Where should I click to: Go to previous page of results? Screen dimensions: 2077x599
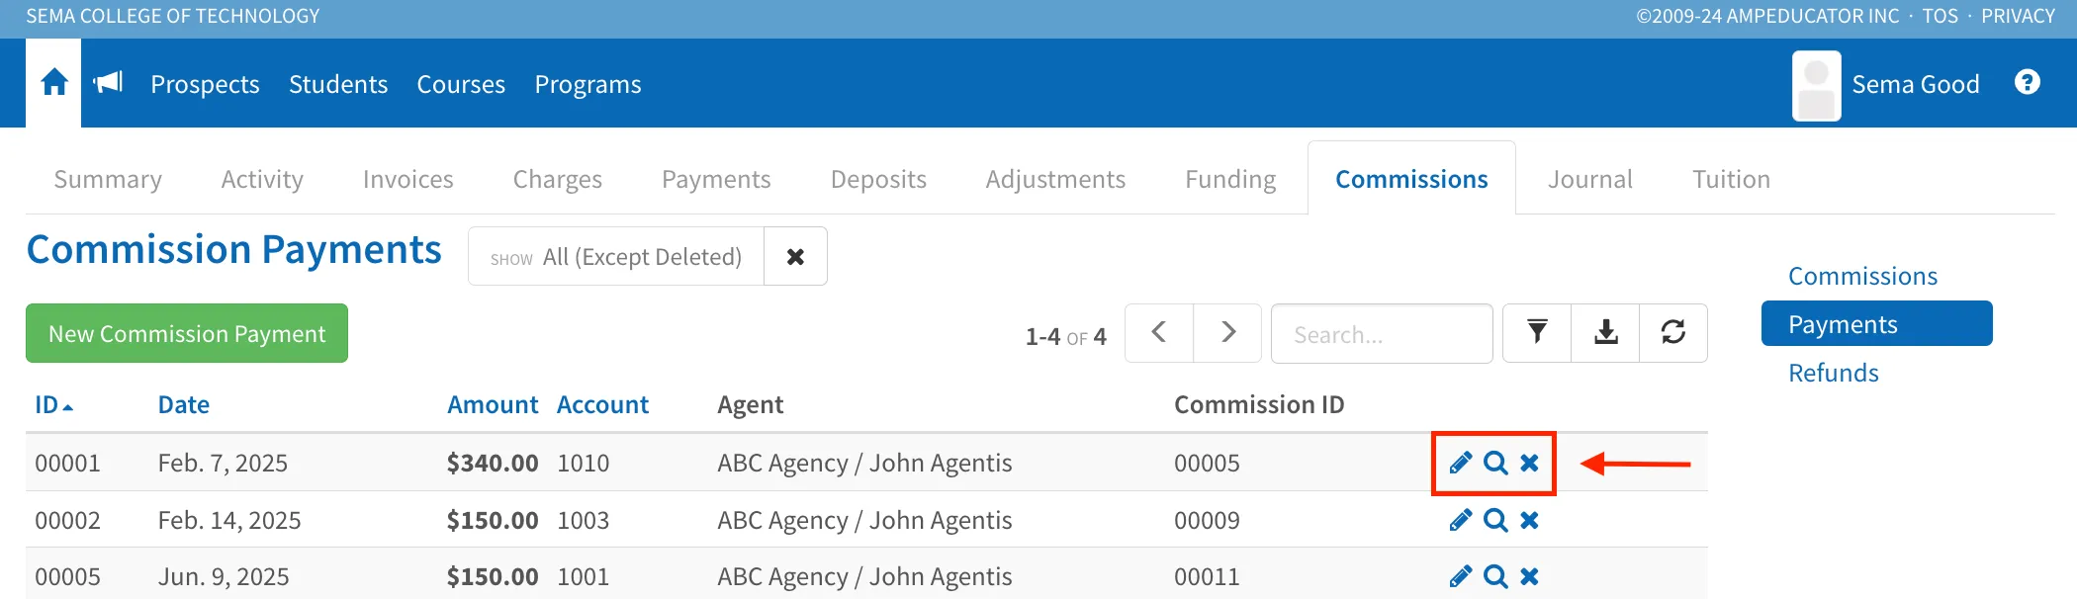pyautogui.click(x=1159, y=333)
